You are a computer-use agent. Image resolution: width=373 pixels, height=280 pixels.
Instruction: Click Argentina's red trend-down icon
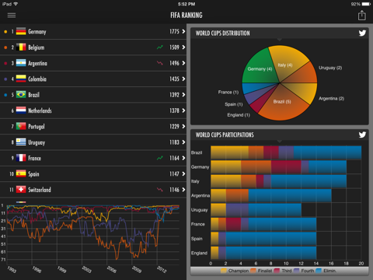[160, 63]
